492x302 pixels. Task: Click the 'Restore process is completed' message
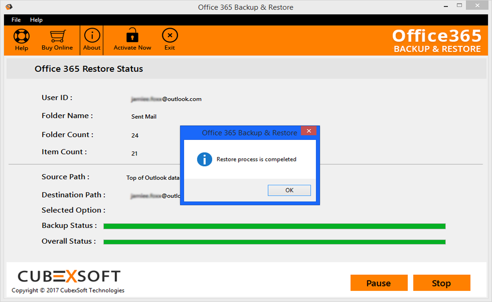[257, 159]
